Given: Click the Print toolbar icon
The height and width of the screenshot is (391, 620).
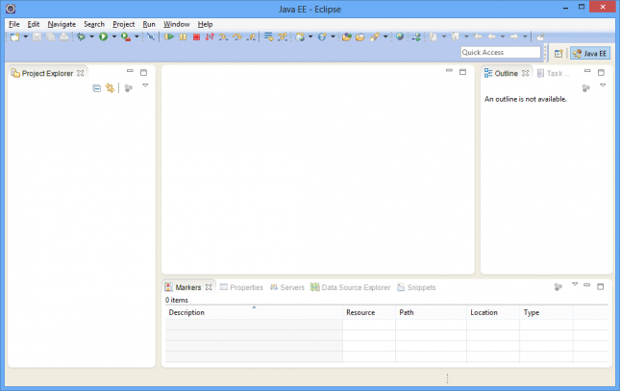Looking at the screenshot, I should click(64, 37).
